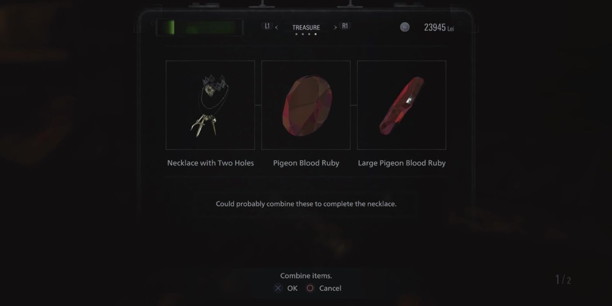Select the Pigeon Blood Ruby gem image

(x=306, y=105)
